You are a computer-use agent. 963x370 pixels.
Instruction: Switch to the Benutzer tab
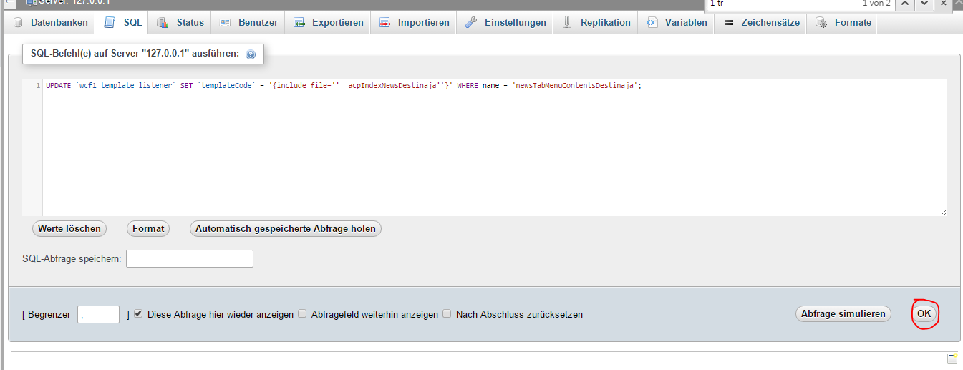248,22
